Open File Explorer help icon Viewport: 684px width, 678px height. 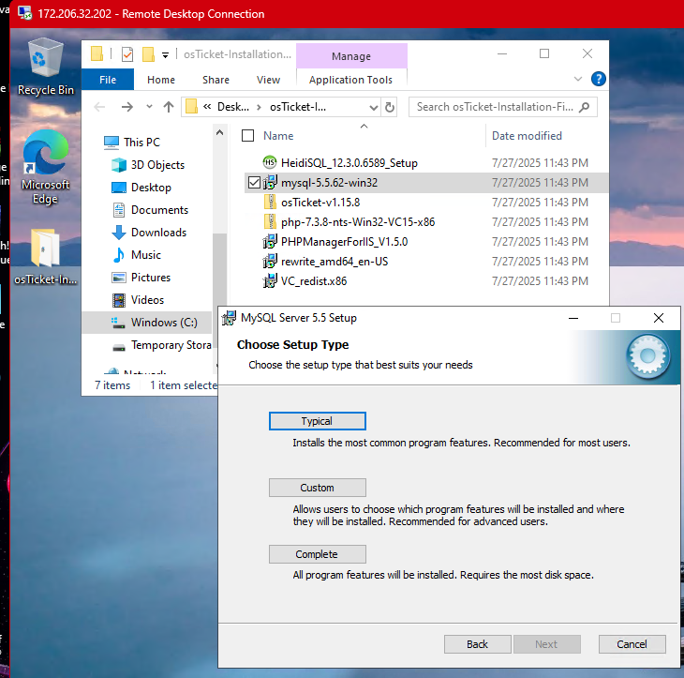pos(598,79)
